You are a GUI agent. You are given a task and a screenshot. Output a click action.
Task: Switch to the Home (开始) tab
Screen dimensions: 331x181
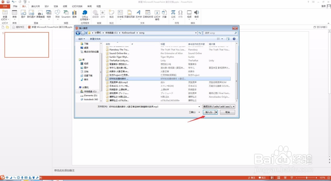point(15,6)
